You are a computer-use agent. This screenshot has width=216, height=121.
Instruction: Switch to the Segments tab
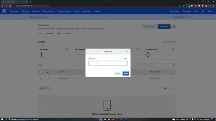coord(49,34)
